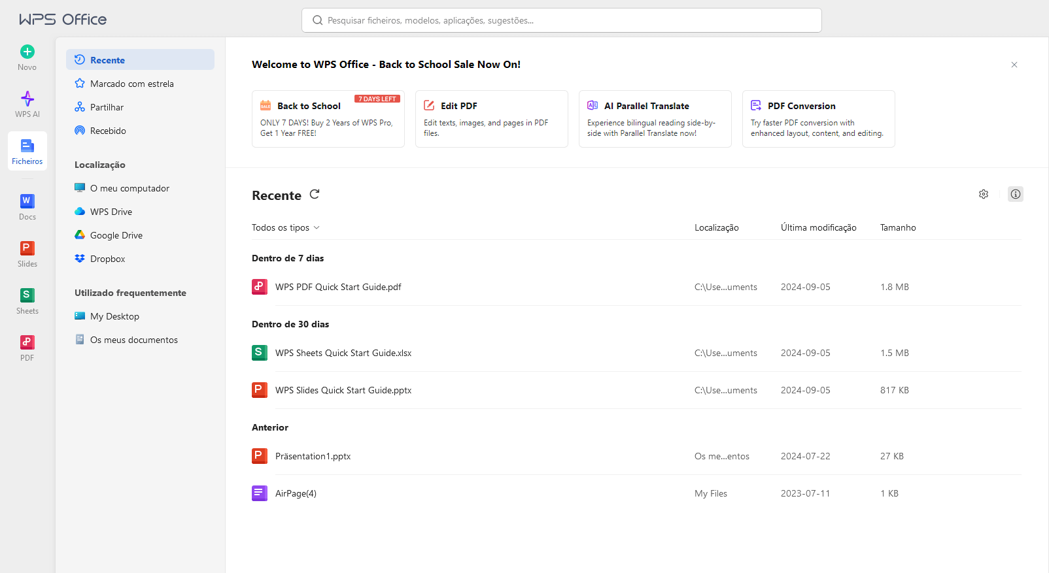Open the Sheets S icon in sidebar

27,295
